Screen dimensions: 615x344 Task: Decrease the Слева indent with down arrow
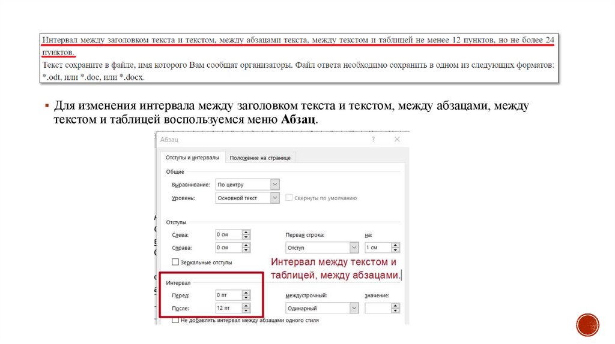click(246, 237)
